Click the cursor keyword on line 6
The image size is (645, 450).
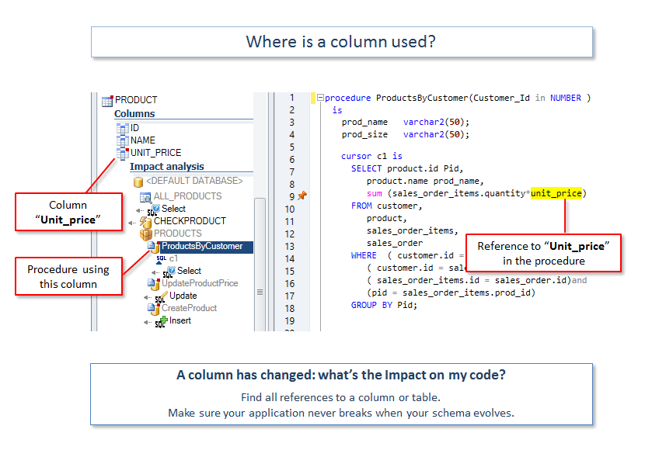(x=356, y=156)
